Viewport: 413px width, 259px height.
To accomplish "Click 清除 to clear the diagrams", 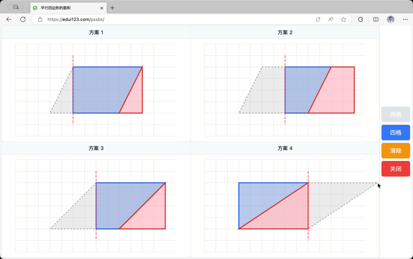I will tap(395, 151).
